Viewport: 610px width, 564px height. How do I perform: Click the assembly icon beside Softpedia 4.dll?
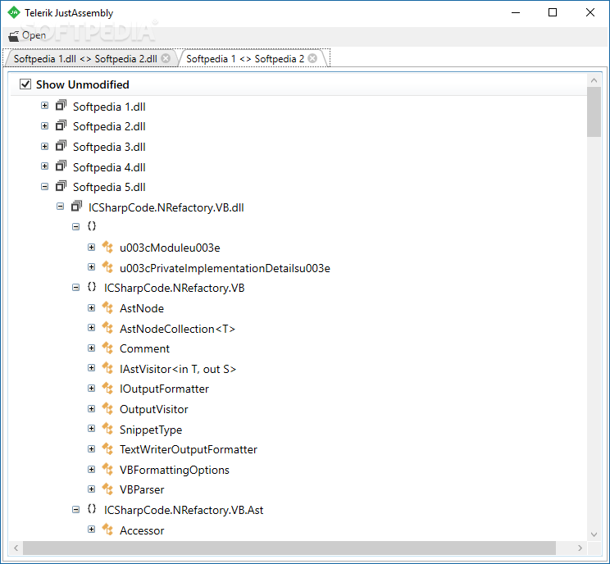point(61,166)
